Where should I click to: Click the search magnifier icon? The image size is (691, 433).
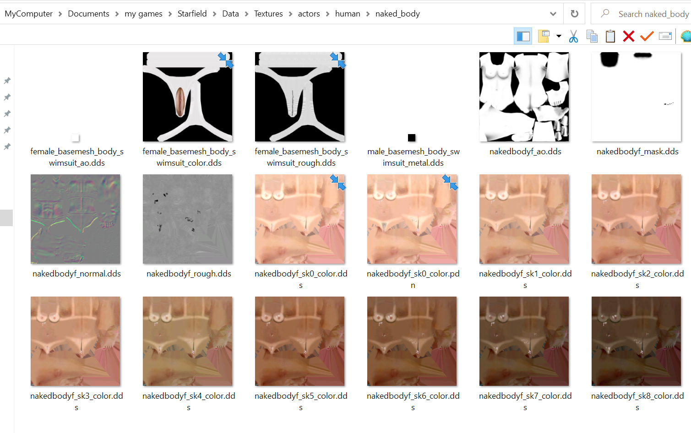point(605,13)
